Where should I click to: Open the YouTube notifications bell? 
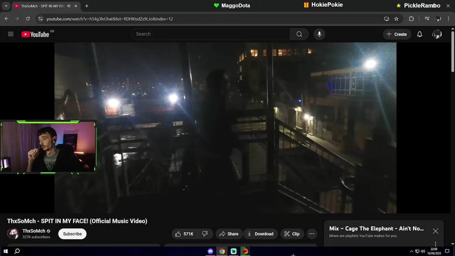click(x=420, y=34)
